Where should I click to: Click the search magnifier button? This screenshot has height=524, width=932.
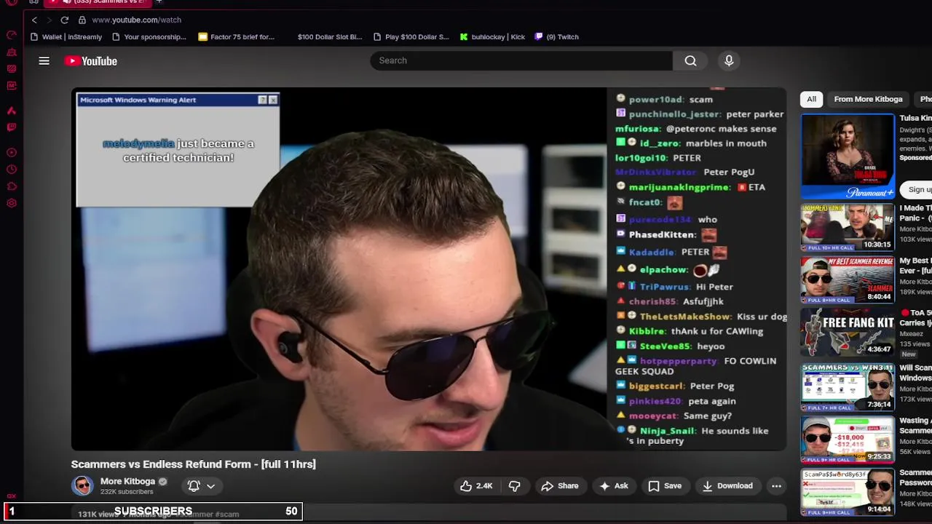(690, 60)
